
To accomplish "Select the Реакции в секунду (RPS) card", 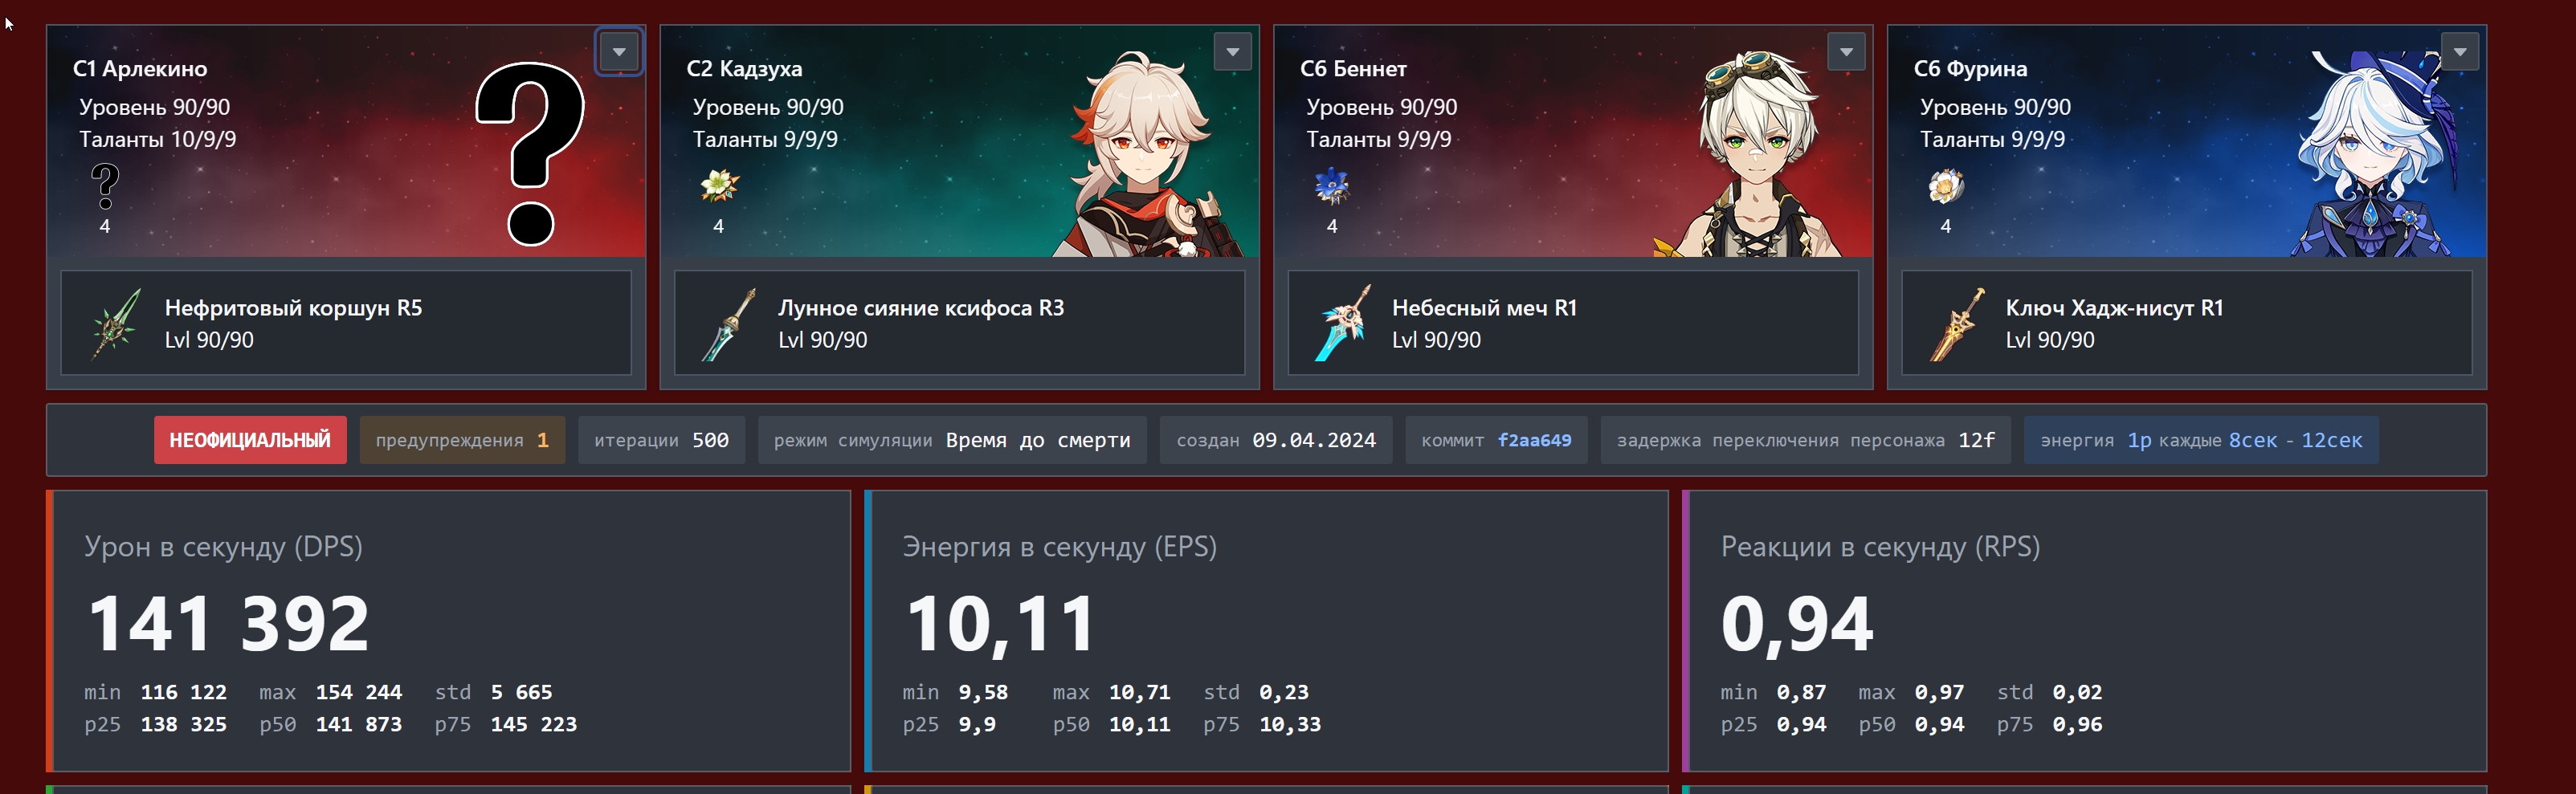I will [x=2084, y=631].
